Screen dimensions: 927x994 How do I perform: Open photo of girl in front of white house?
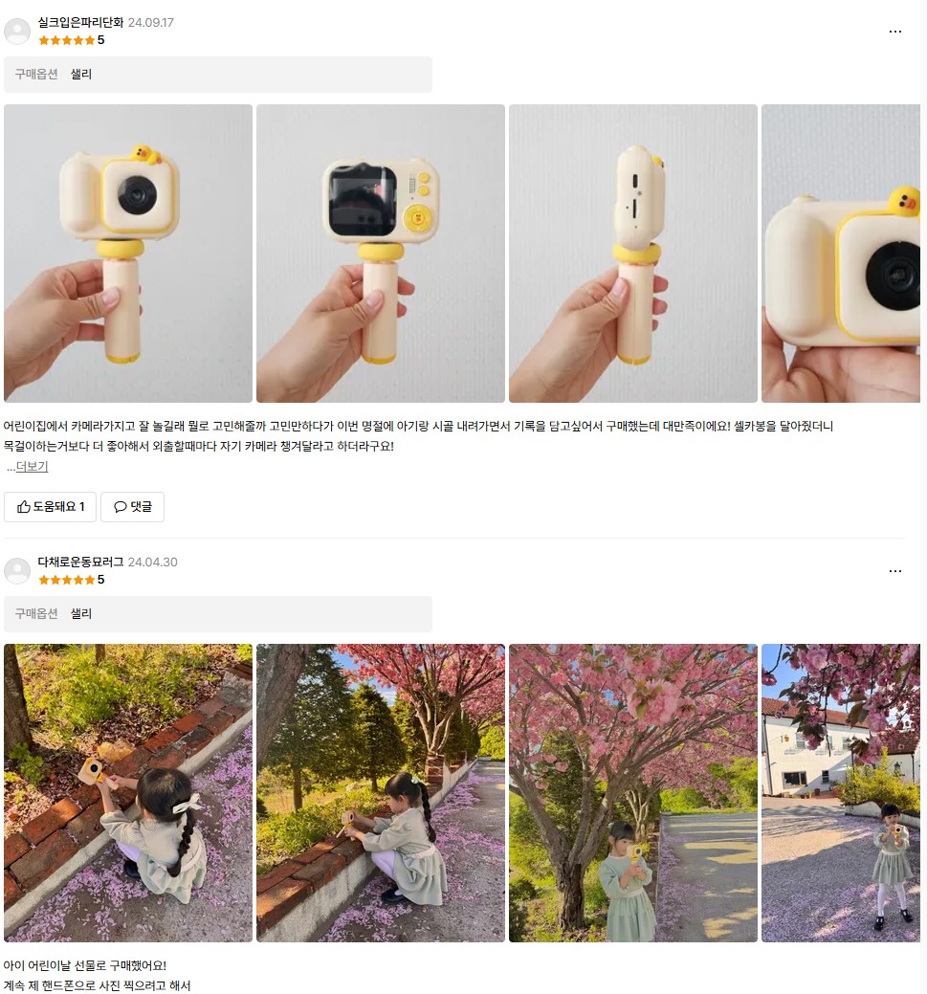tap(841, 793)
